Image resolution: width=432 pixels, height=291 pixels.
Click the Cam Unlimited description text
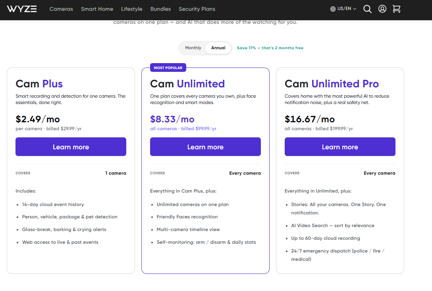tap(203, 99)
